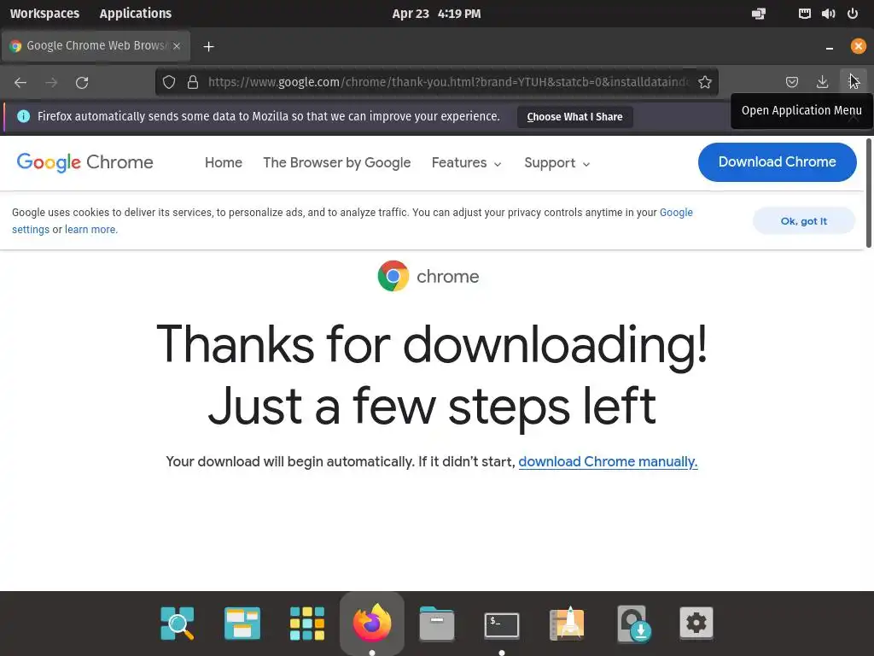Open The Browser by Google page
Image resolution: width=874 pixels, height=656 pixels.
click(x=336, y=162)
